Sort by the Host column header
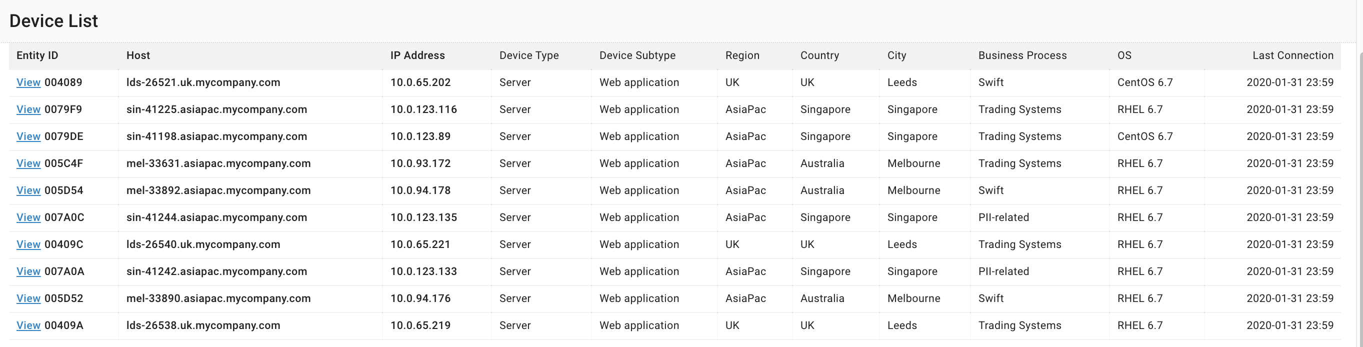Screen dimensions: 1363x347 [138, 55]
